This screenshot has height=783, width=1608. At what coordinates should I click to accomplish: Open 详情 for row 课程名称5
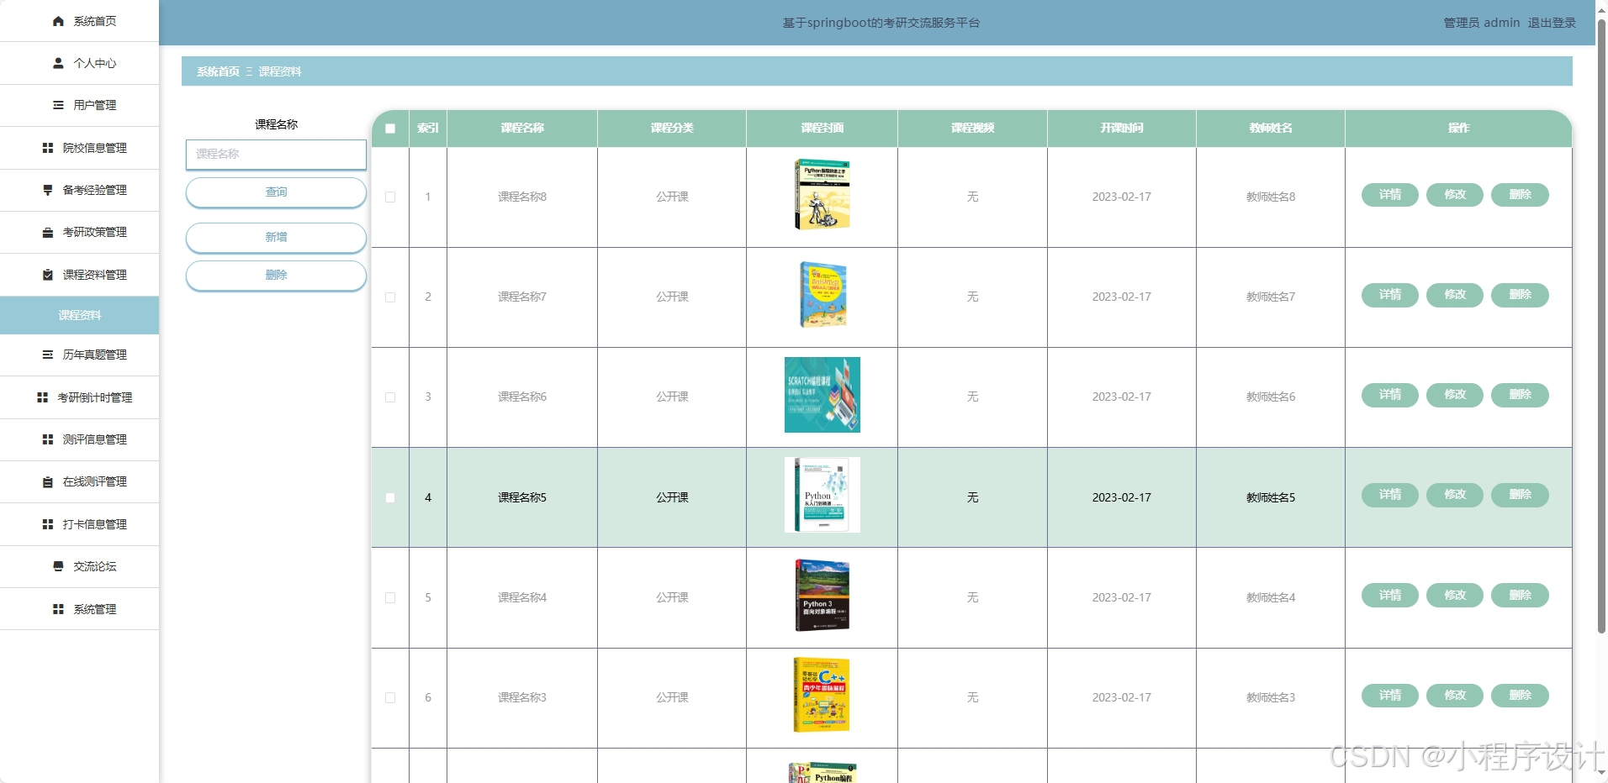coord(1390,495)
